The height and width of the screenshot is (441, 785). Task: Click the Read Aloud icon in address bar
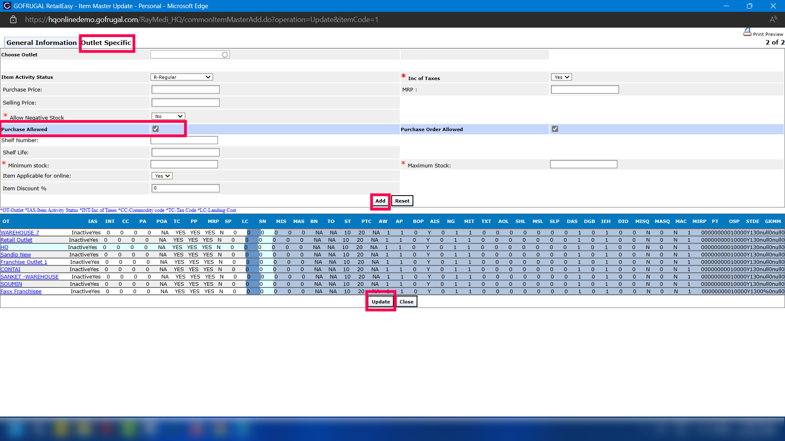click(x=773, y=20)
